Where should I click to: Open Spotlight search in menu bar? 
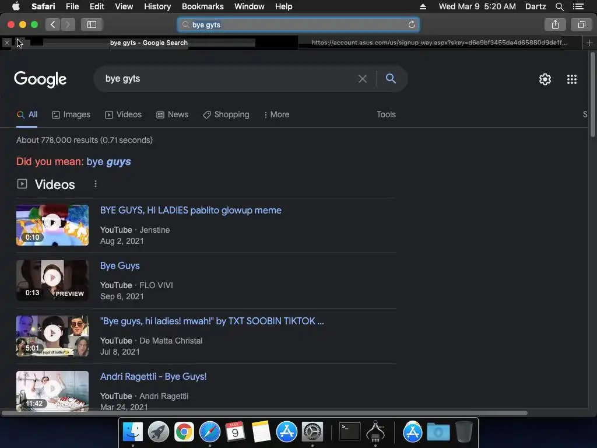[559, 6]
